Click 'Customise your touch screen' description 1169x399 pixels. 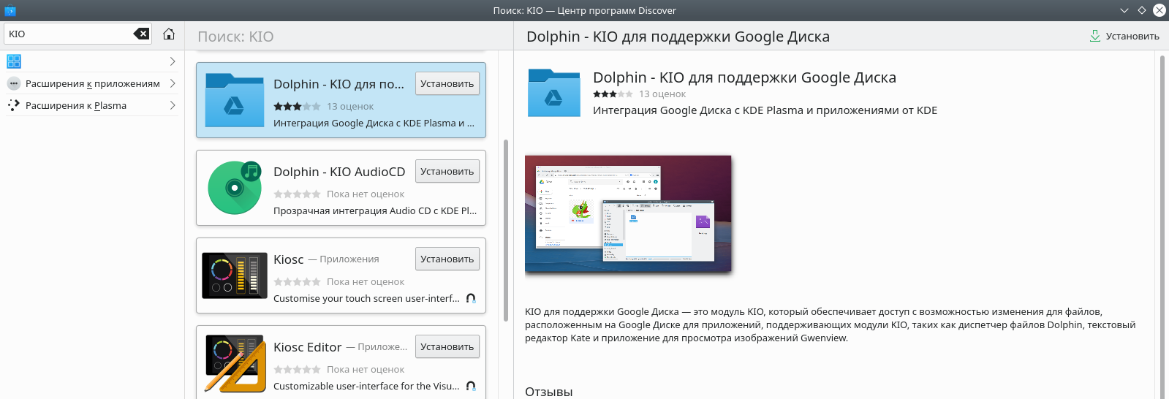click(x=366, y=298)
